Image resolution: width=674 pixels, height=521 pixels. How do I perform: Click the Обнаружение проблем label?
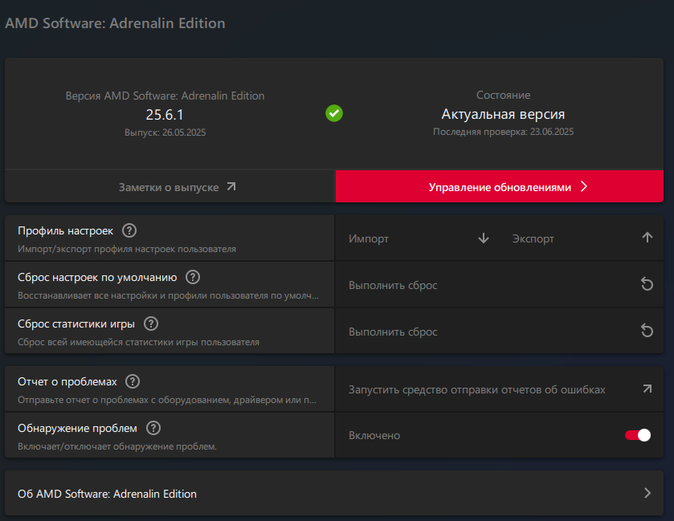pyautogui.click(x=77, y=428)
